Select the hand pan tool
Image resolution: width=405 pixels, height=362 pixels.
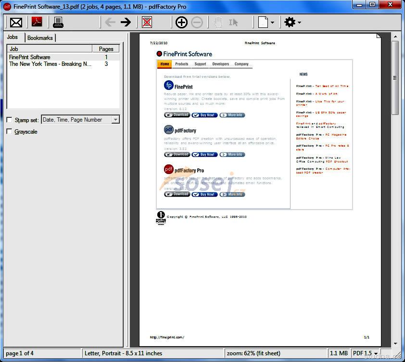coord(218,22)
